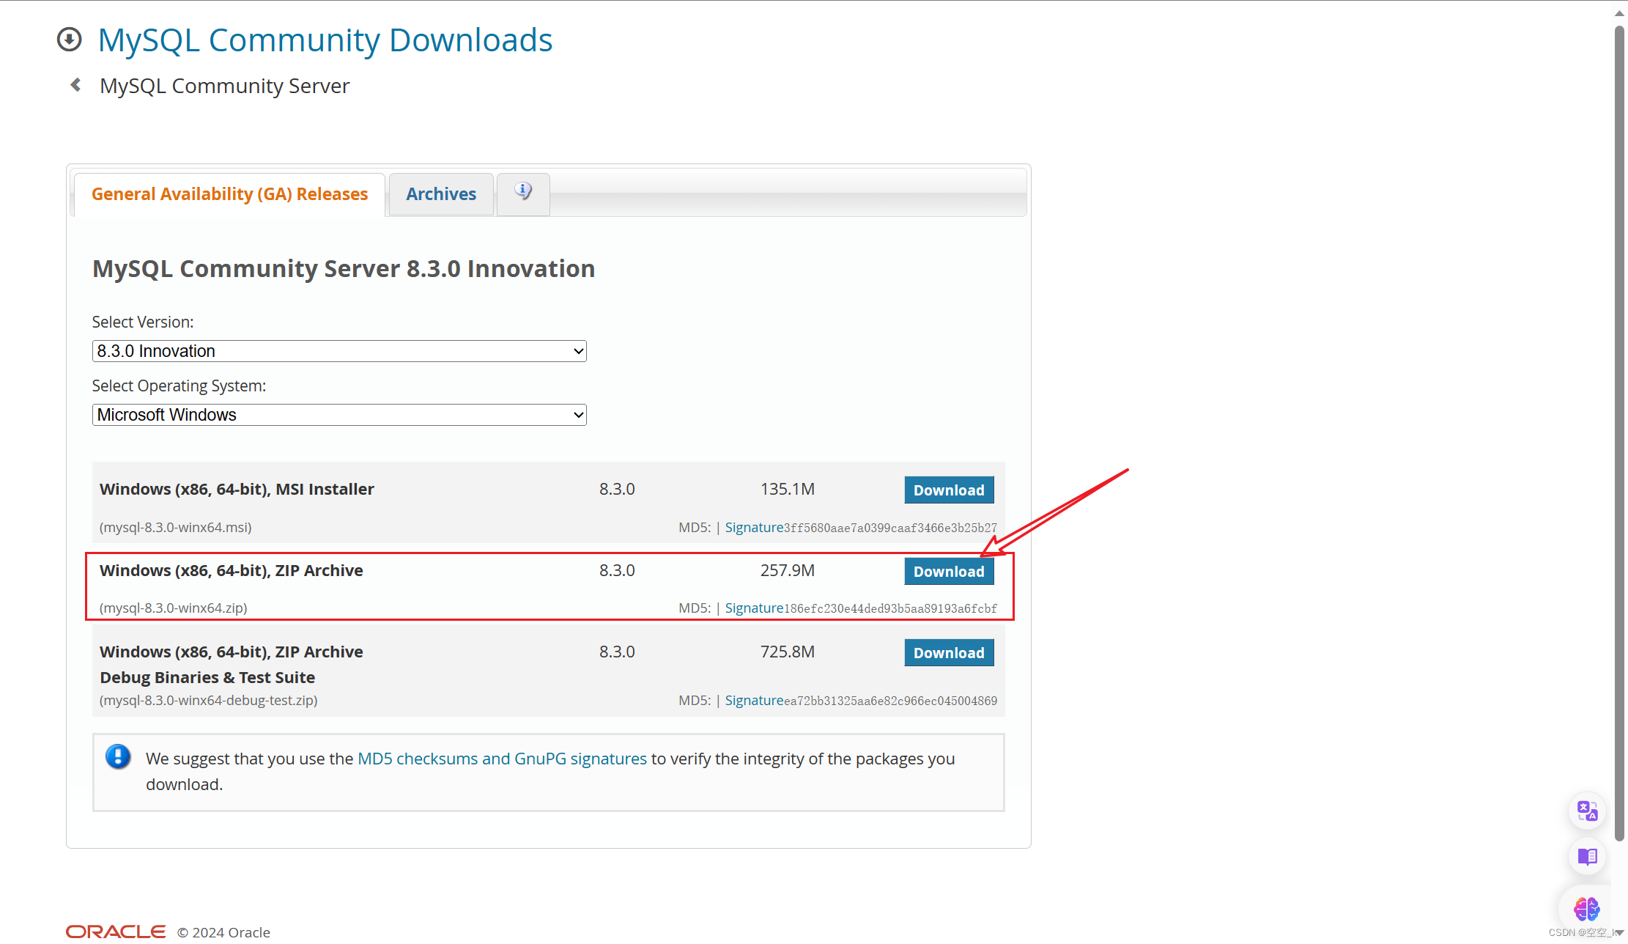Image resolution: width=1628 pixels, height=944 pixels.
Task: Download the 257.9M ZIP Archive package
Action: [x=949, y=572]
